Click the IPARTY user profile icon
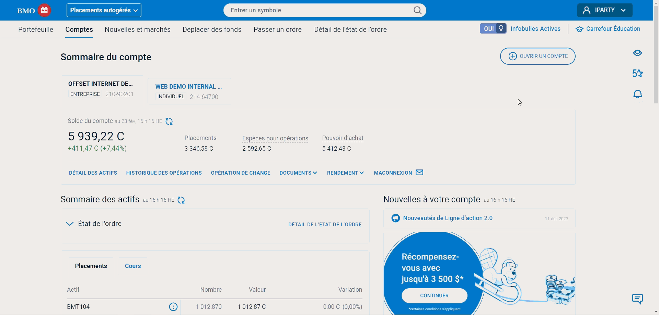Image resolution: width=659 pixels, height=315 pixels. [587, 10]
